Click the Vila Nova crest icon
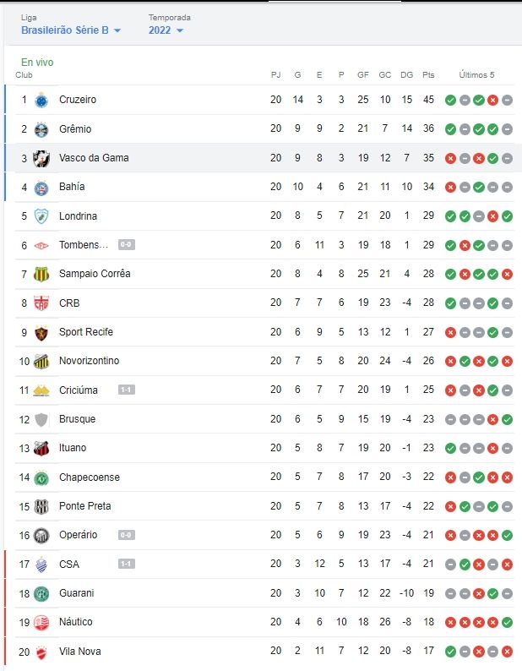Screen dimensions: 522x671 [41, 652]
